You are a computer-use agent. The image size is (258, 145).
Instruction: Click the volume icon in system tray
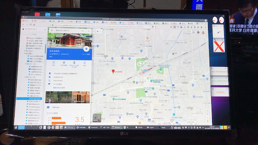pos(200,128)
